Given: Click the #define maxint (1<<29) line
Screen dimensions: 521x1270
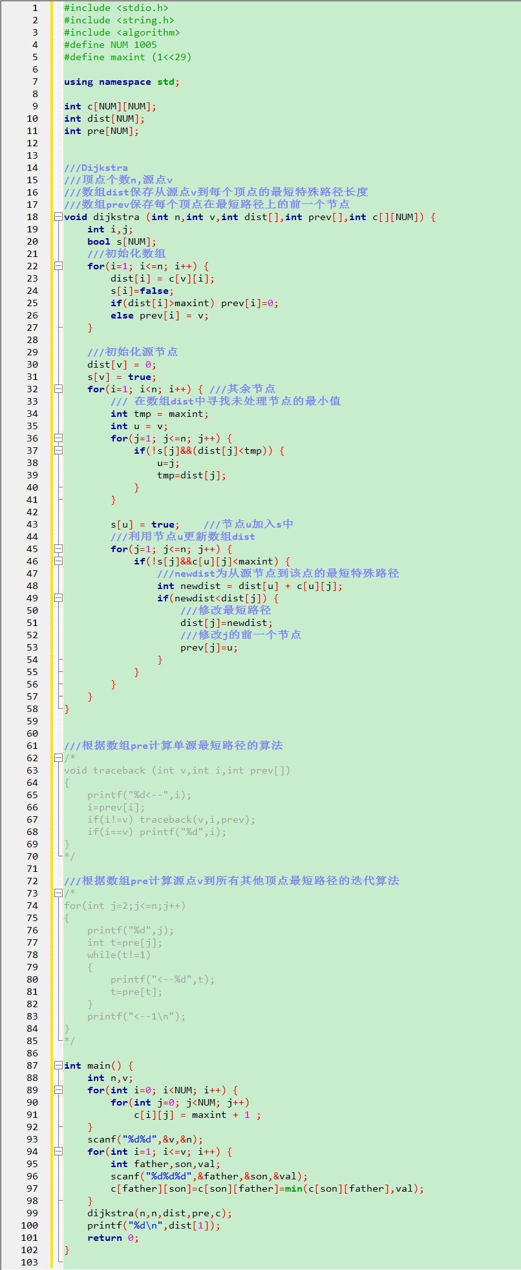Looking at the screenshot, I should pyautogui.click(x=128, y=57).
